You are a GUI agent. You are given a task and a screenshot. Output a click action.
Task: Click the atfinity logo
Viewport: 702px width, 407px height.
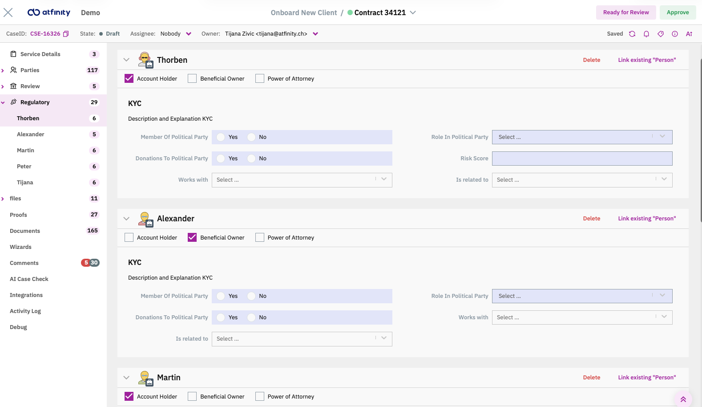pos(49,12)
